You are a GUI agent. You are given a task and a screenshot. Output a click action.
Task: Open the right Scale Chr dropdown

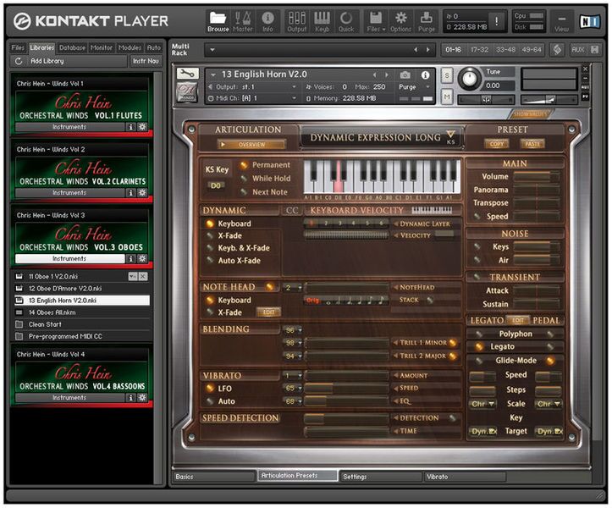click(549, 404)
